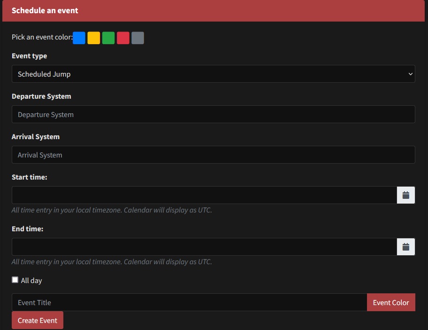Click the All day label text

click(x=31, y=281)
